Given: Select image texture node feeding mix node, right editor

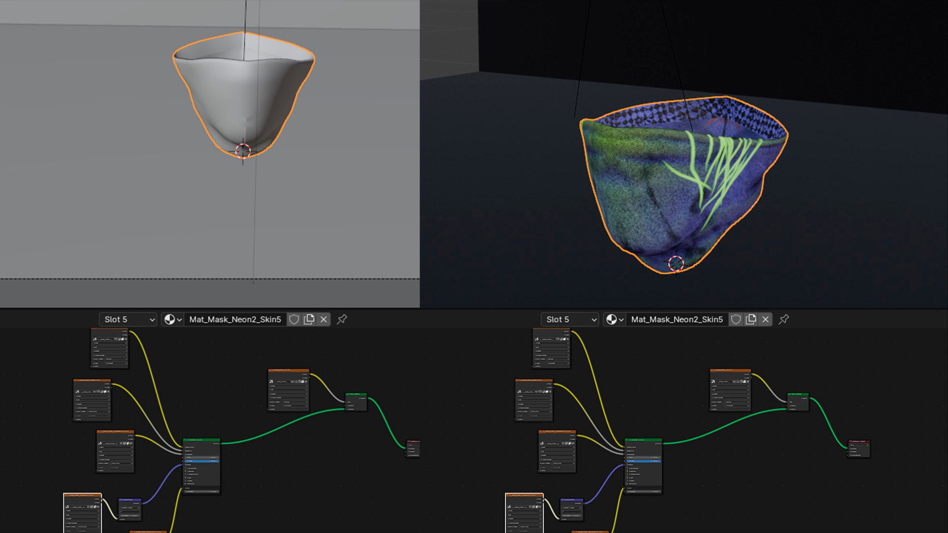Looking at the screenshot, I should [730, 390].
